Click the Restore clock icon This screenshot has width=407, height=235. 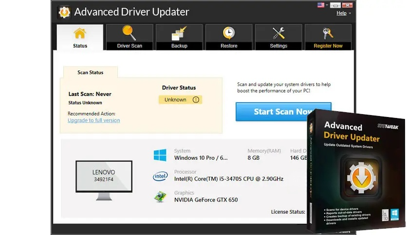click(229, 33)
